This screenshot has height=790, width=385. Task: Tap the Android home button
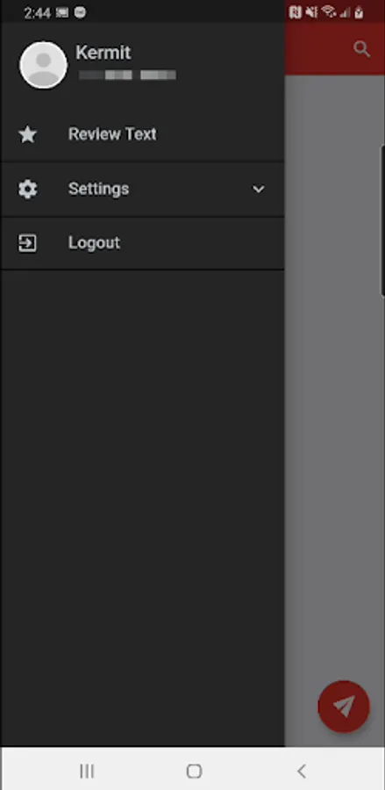click(x=194, y=771)
